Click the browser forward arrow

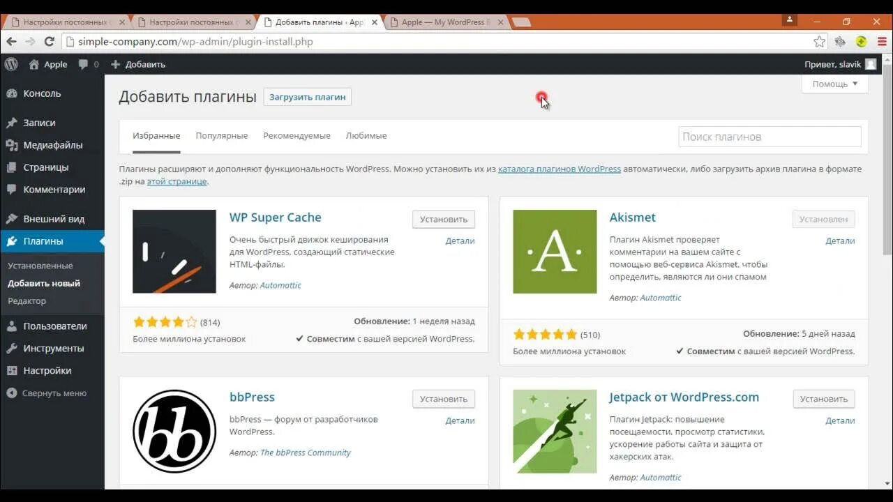pyautogui.click(x=30, y=42)
